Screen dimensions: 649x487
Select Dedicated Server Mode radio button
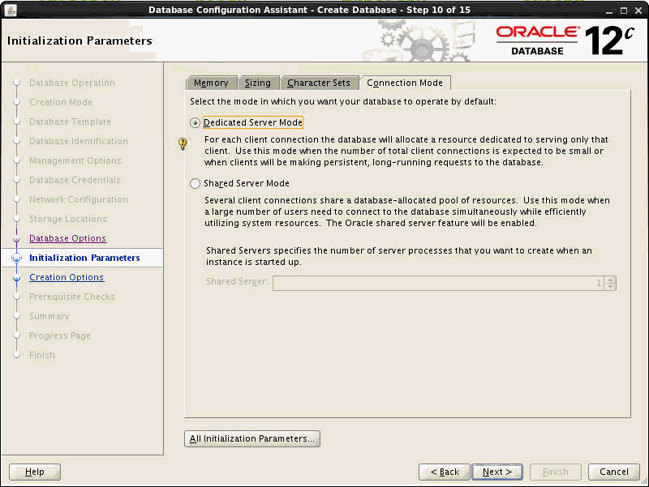pos(195,123)
